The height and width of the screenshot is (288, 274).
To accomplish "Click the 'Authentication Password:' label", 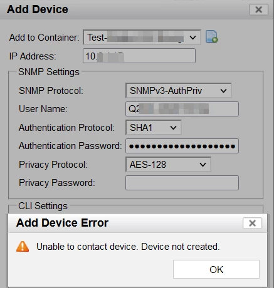I will click(x=70, y=146).
